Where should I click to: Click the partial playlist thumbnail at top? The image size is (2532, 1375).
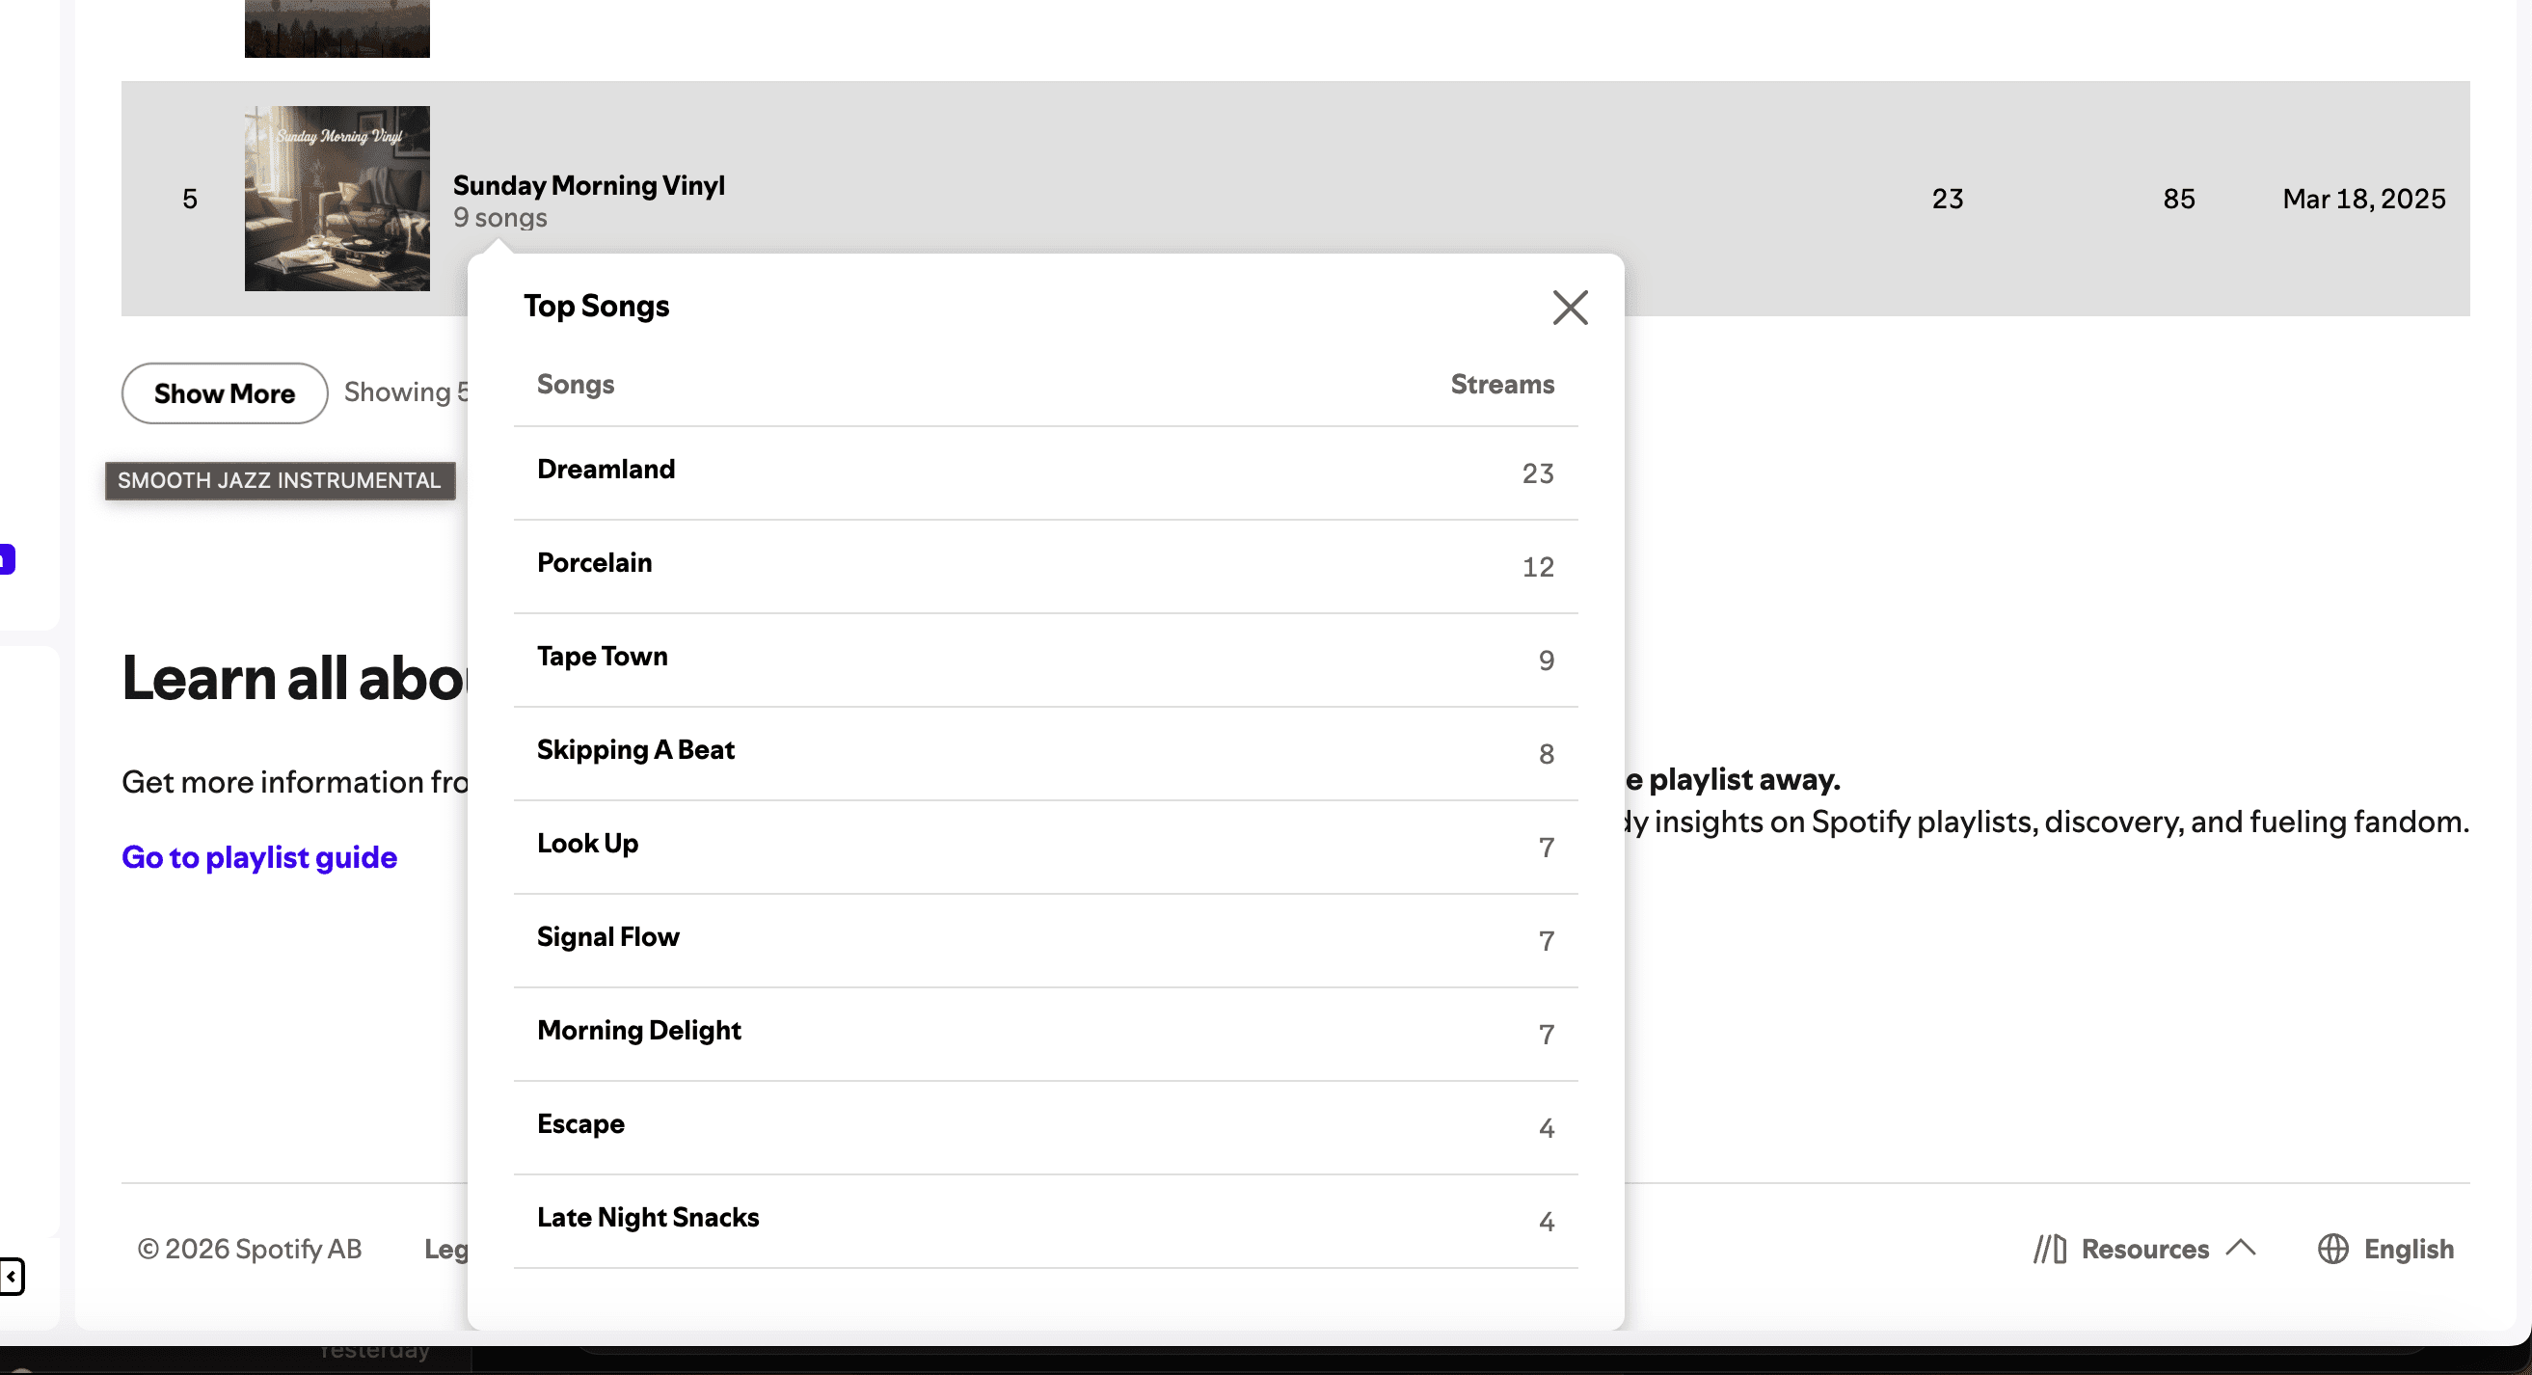(337, 28)
